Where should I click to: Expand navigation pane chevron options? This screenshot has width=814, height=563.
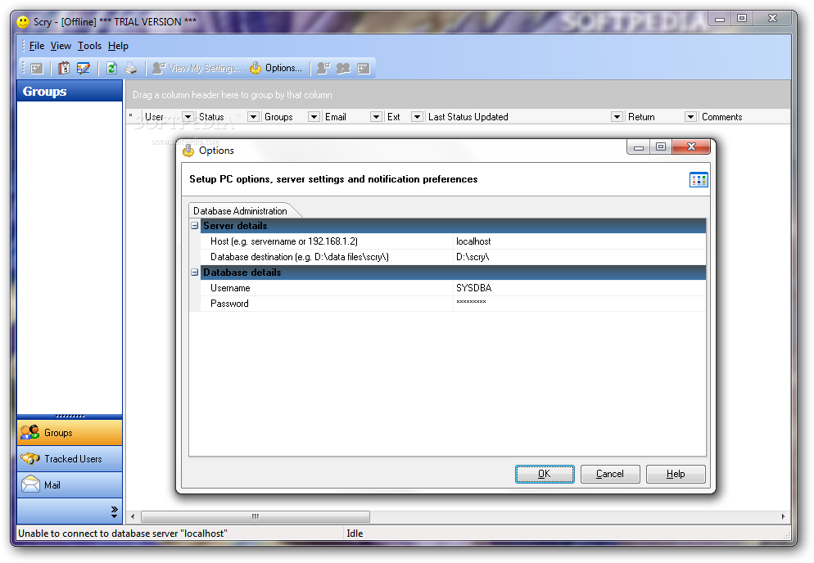[114, 511]
